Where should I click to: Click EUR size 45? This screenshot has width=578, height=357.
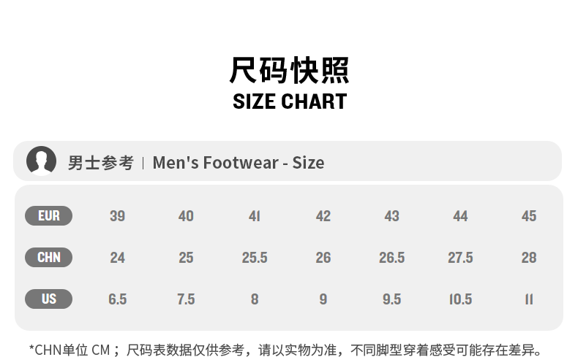point(529,216)
